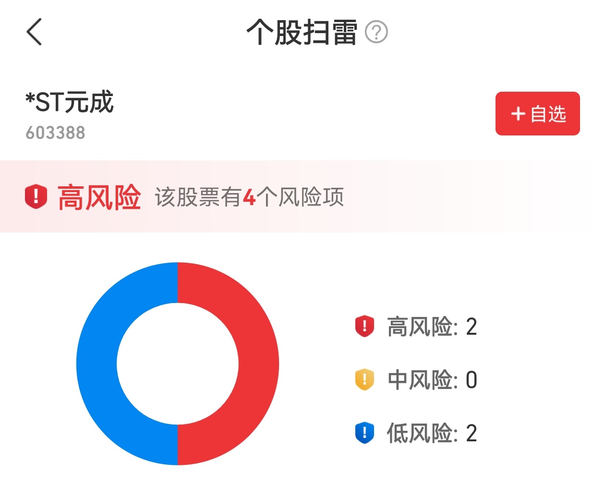
Task: Click the white center of the donut chart
Action: pyautogui.click(x=178, y=364)
